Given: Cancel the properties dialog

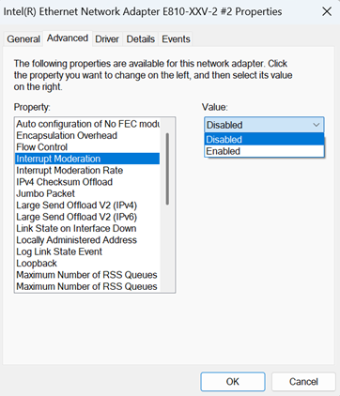Looking at the screenshot, I should pyautogui.click(x=303, y=381).
